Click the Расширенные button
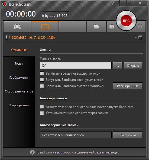149x160 pixels. click(x=128, y=86)
